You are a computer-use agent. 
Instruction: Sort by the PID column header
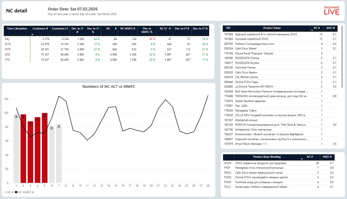click(228, 28)
